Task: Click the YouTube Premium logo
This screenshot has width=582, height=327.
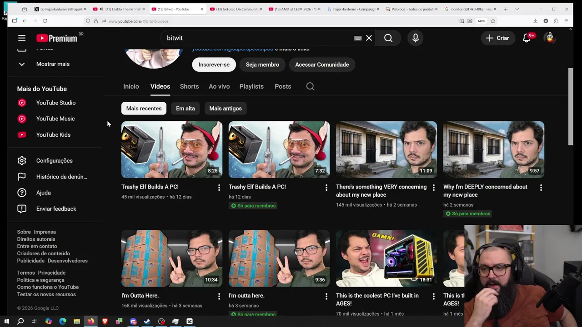Action: point(57,39)
